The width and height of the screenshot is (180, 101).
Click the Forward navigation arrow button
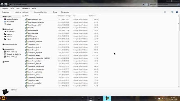(6, 4)
